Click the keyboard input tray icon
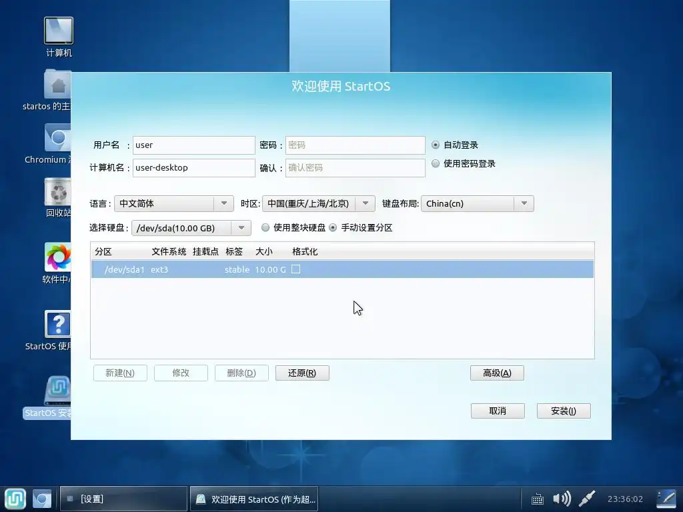The width and height of the screenshot is (683, 512). 538,499
